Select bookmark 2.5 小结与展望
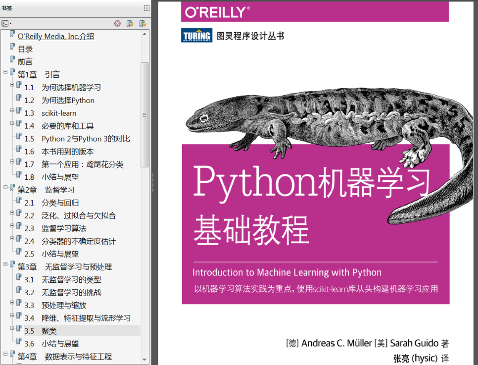Image resolution: width=478 pixels, height=365 pixels. coord(51,254)
